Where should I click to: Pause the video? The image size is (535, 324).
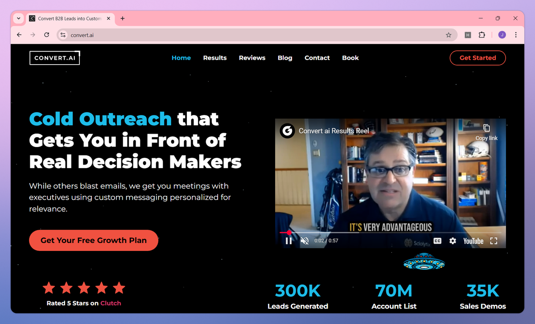[x=288, y=241]
